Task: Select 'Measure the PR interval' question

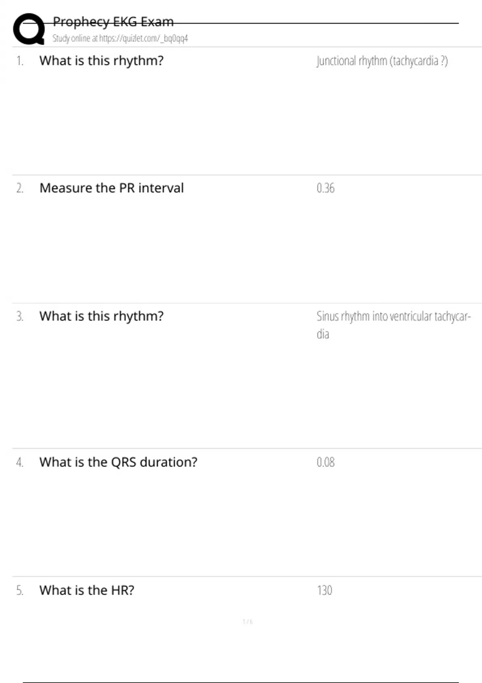Action: tap(112, 188)
